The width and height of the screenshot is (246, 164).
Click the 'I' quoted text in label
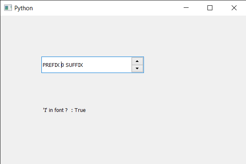coord(45,110)
